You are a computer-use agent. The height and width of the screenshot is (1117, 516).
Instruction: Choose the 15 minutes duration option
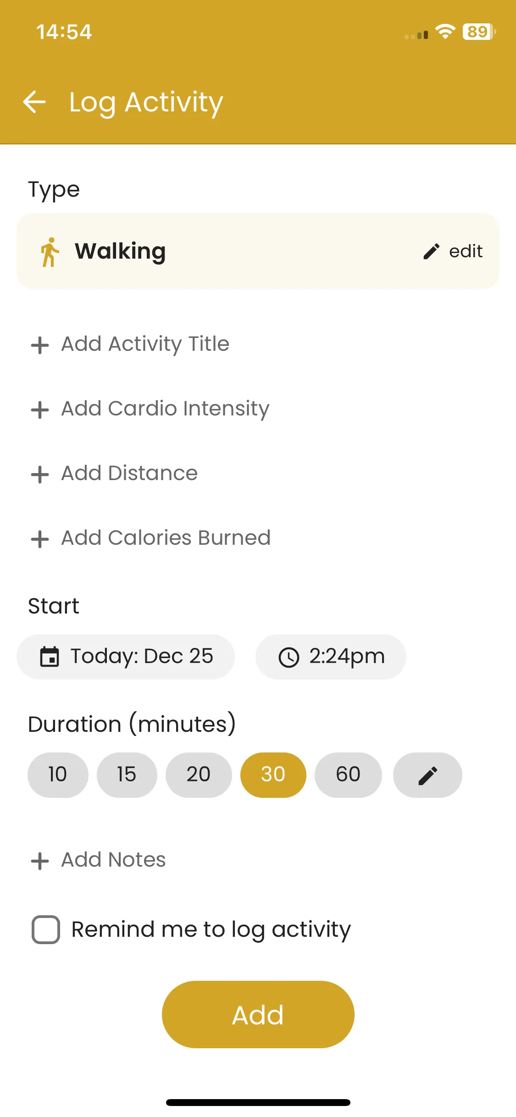[127, 775]
